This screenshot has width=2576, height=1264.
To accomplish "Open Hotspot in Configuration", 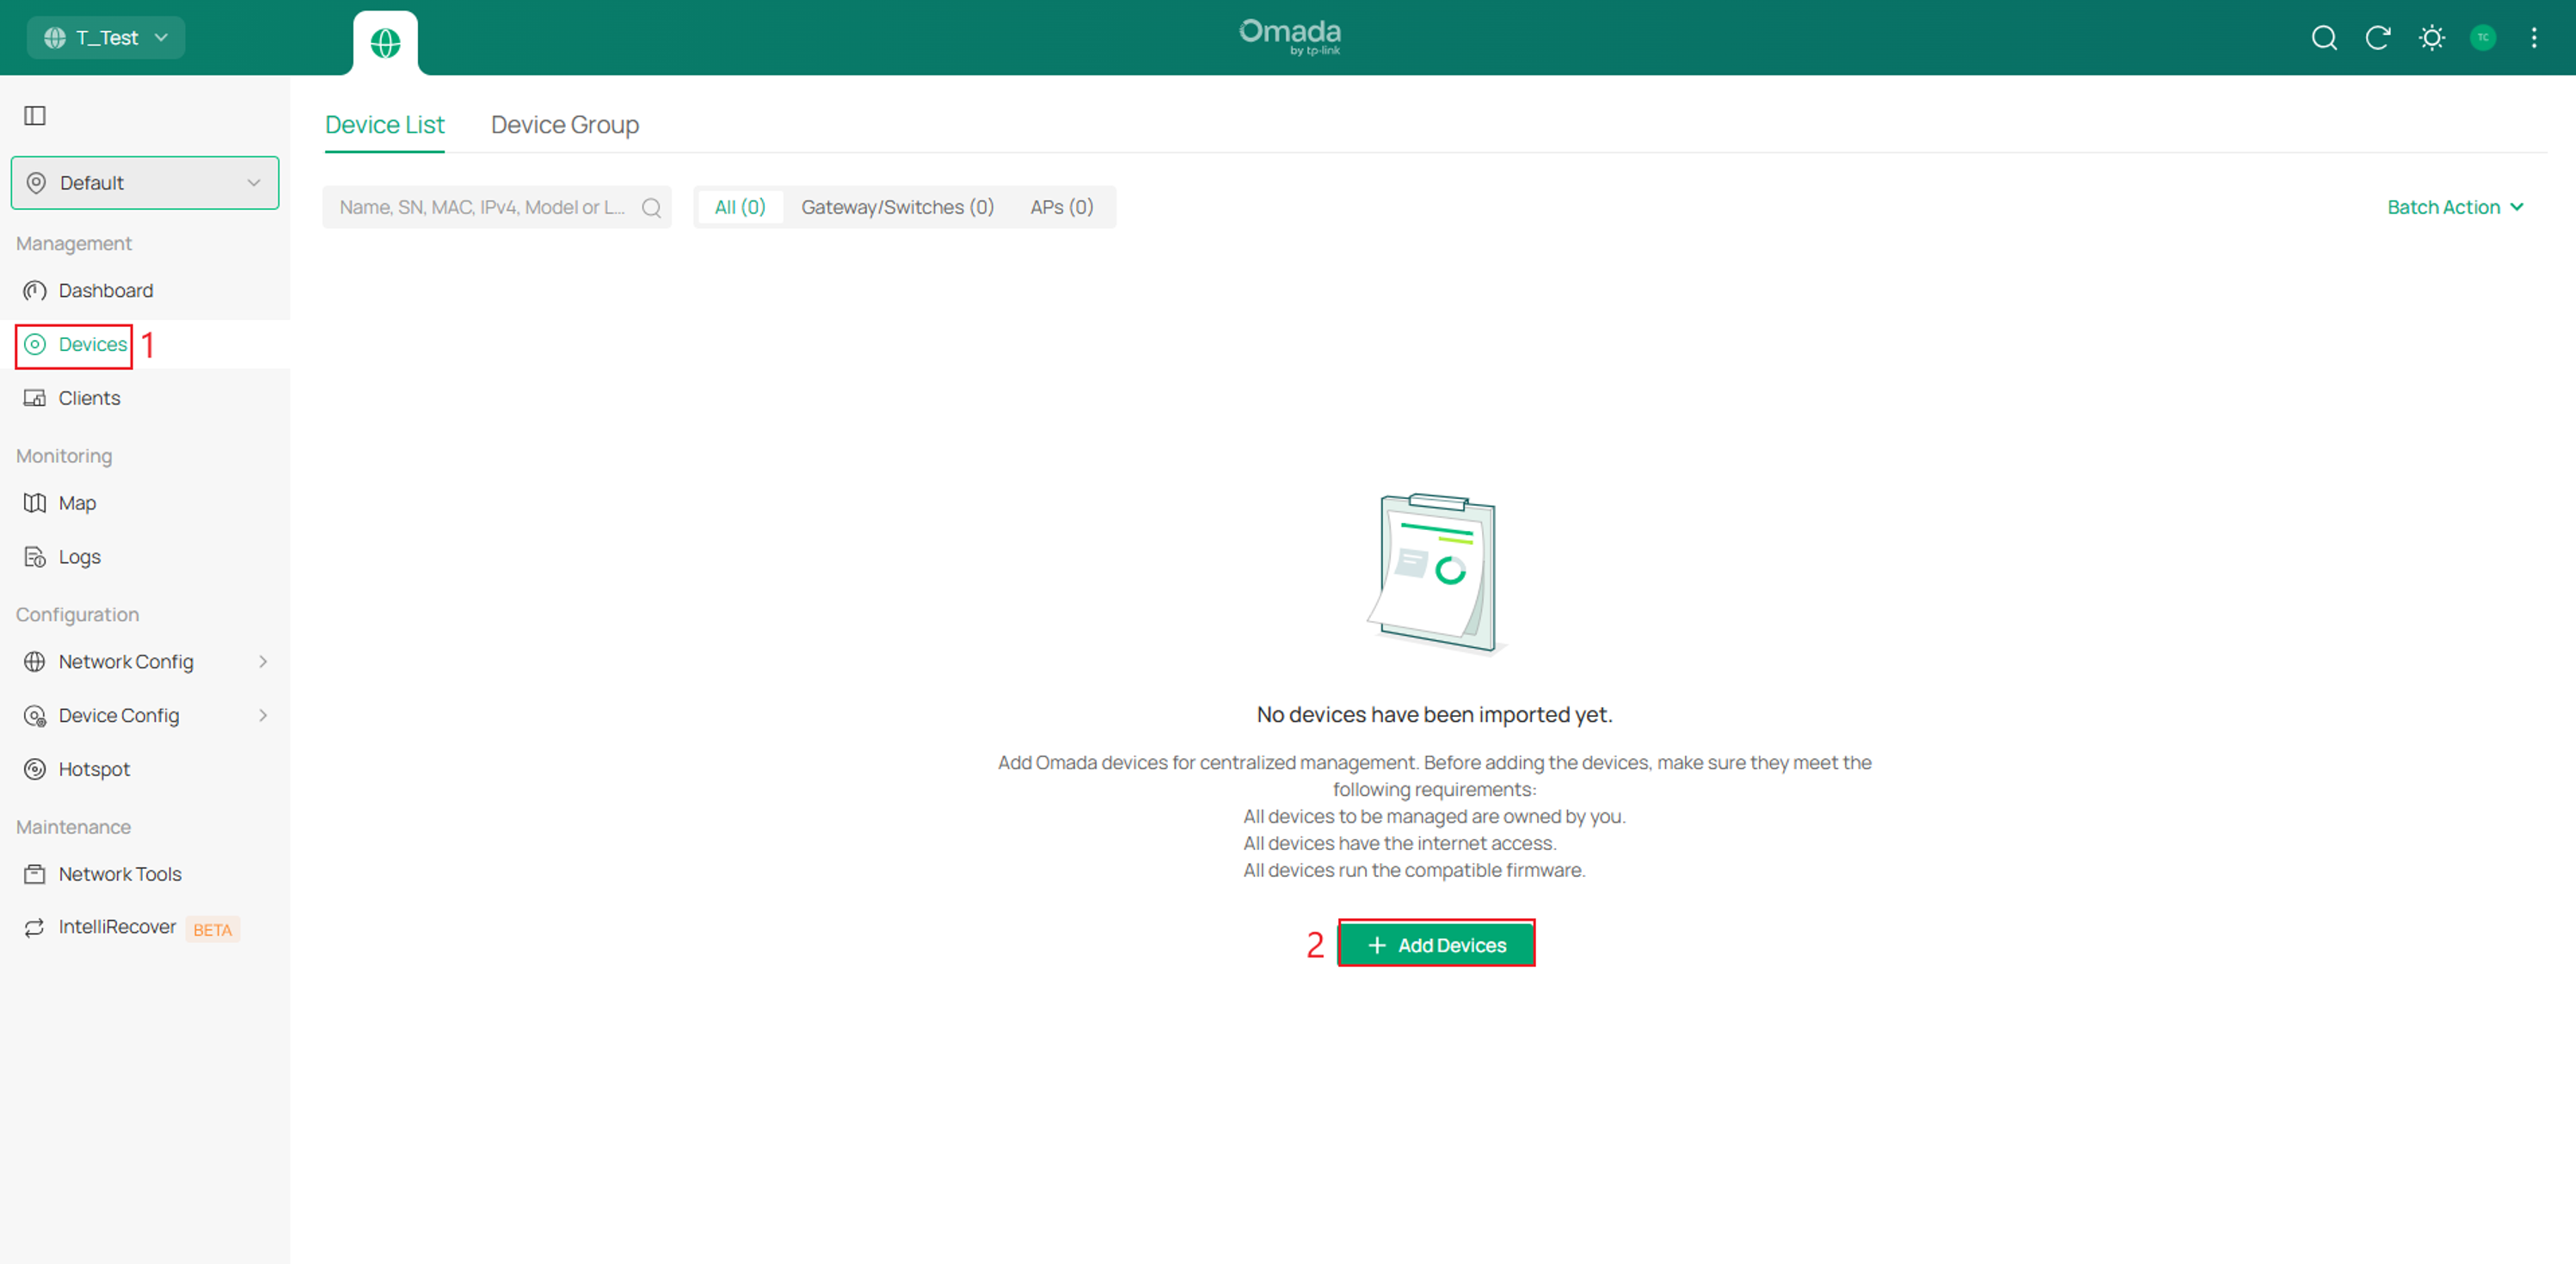I will click(x=145, y=769).
